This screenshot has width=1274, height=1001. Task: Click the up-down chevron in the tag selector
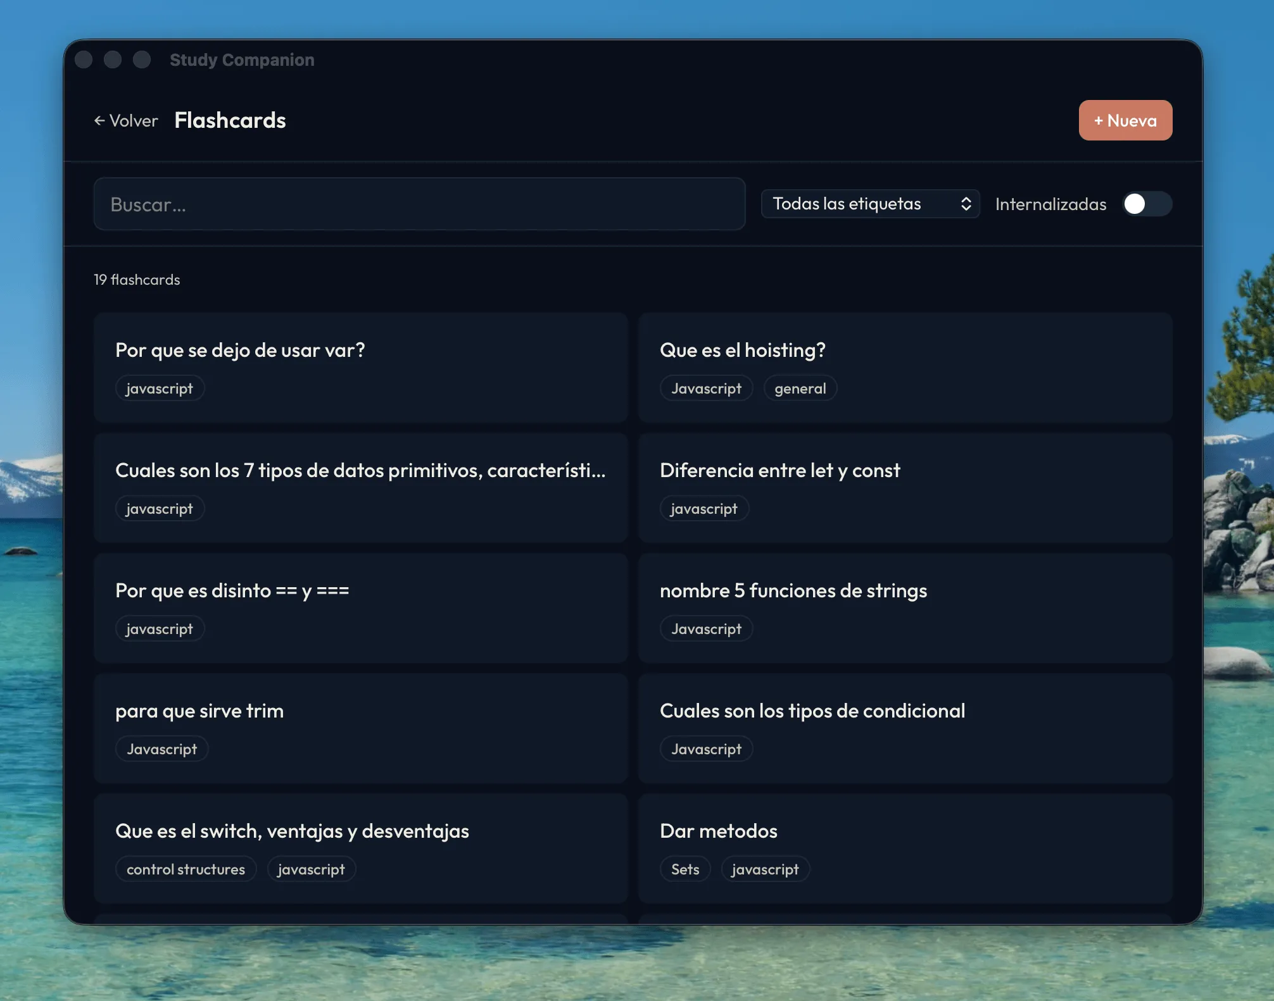click(x=966, y=204)
